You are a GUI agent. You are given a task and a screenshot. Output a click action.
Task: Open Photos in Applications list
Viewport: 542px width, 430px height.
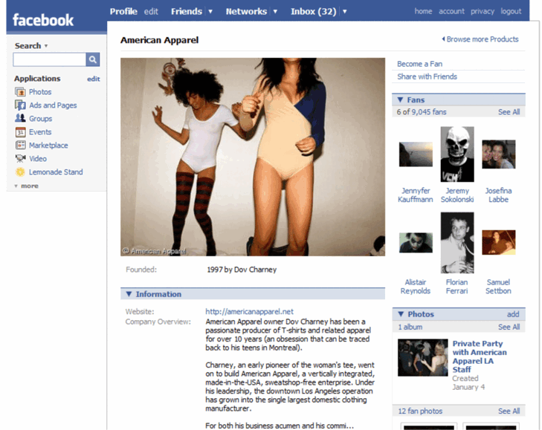point(40,92)
